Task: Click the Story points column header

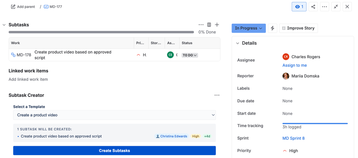Action: pos(157,43)
